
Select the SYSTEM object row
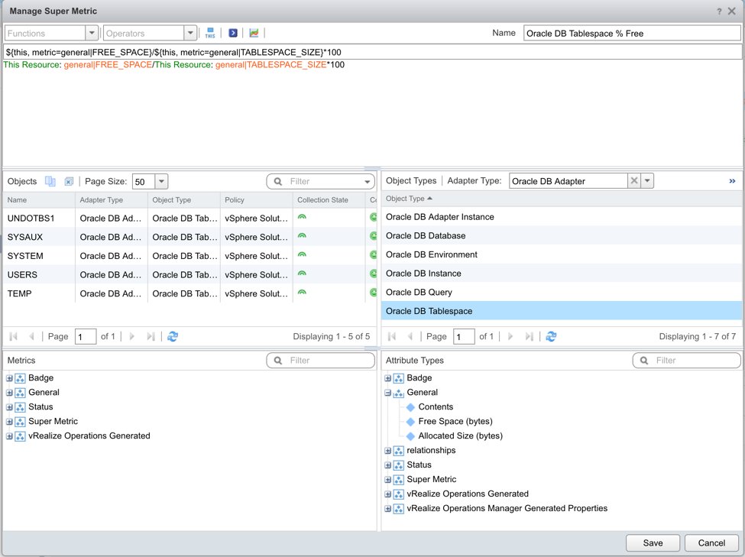coord(189,256)
